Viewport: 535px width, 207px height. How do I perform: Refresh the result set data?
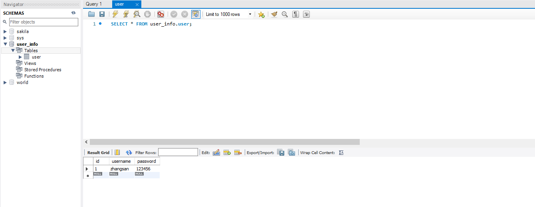click(x=129, y=152)
